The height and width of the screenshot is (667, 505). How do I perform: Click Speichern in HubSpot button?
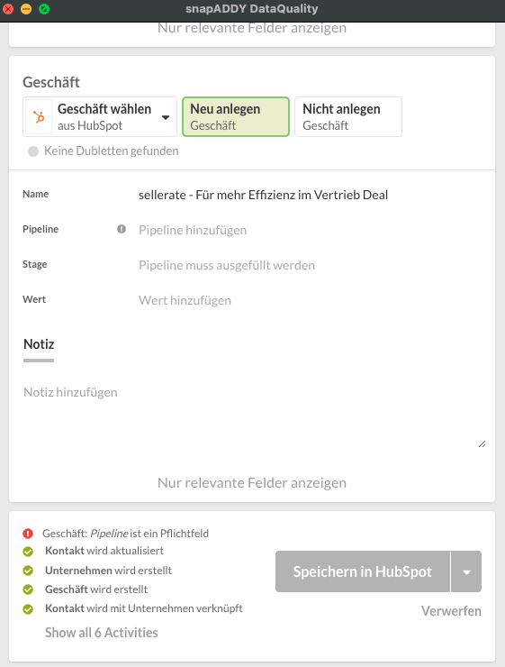click(362, 571)
